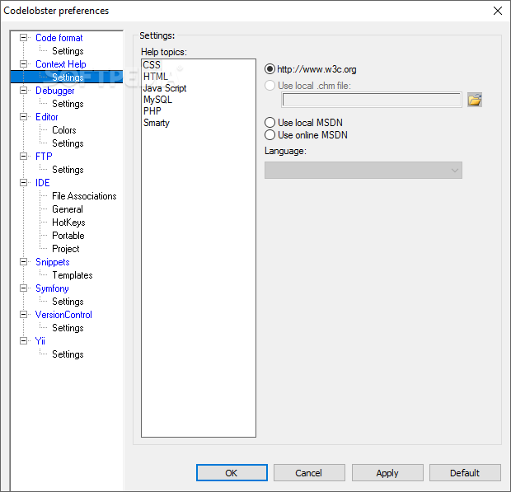Open Settings under Yii

click(x=68, y=354)
